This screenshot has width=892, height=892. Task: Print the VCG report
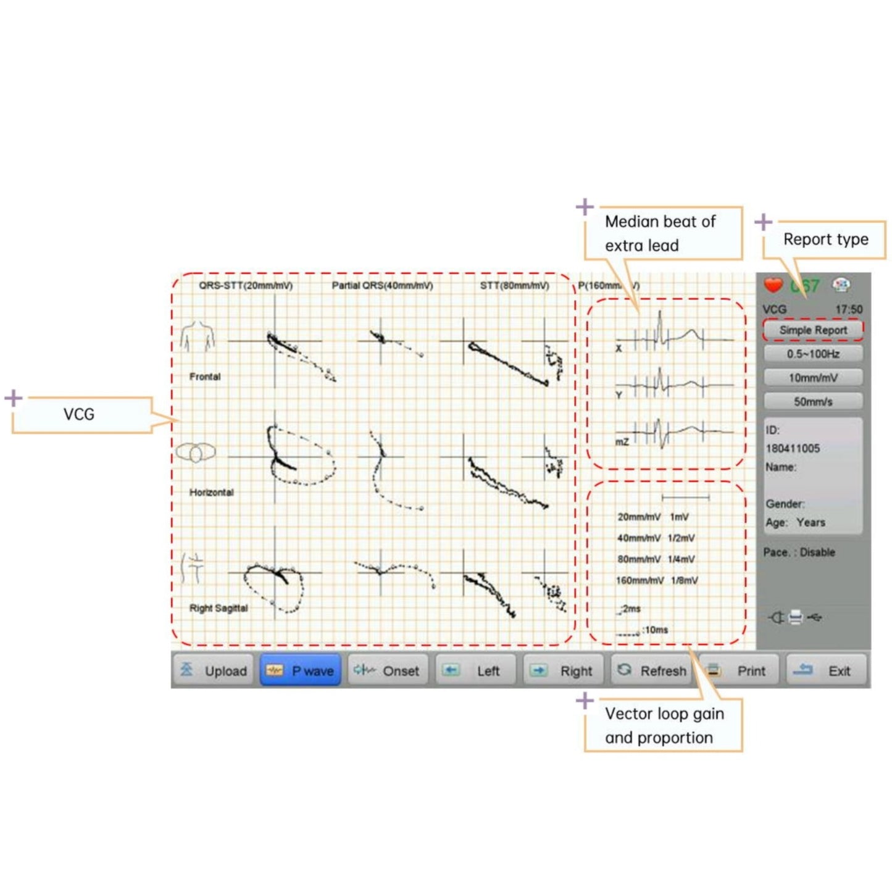tap(741, 670)
